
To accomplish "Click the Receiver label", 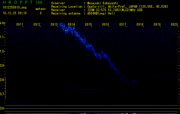I will tap(58, 10).
